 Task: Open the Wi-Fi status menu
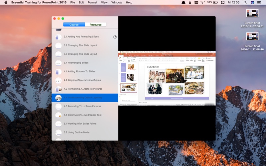(202, 2)
